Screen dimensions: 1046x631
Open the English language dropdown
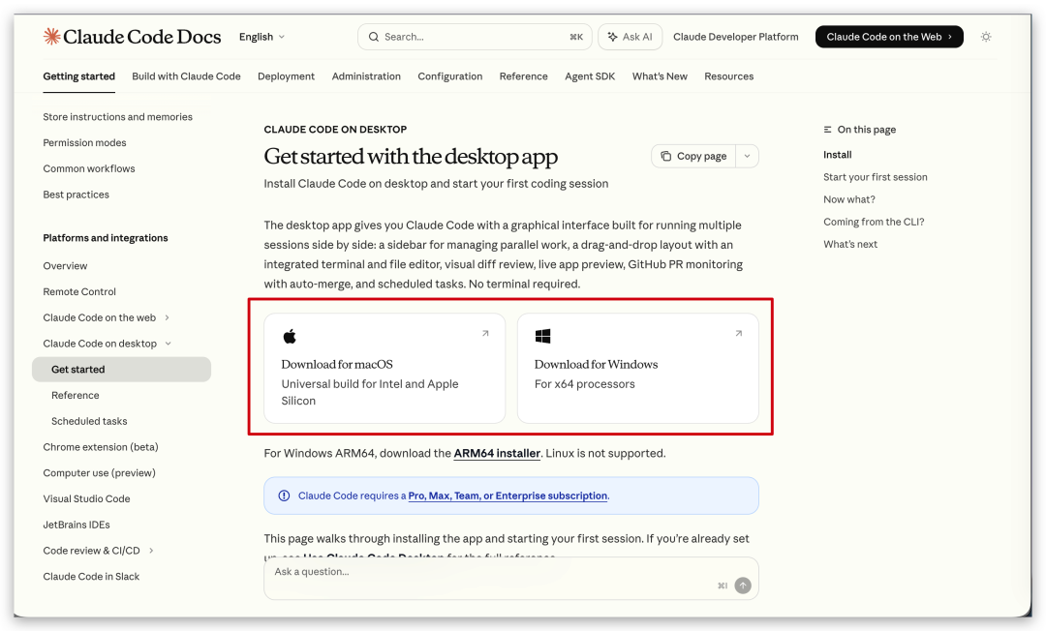[261, 37]
